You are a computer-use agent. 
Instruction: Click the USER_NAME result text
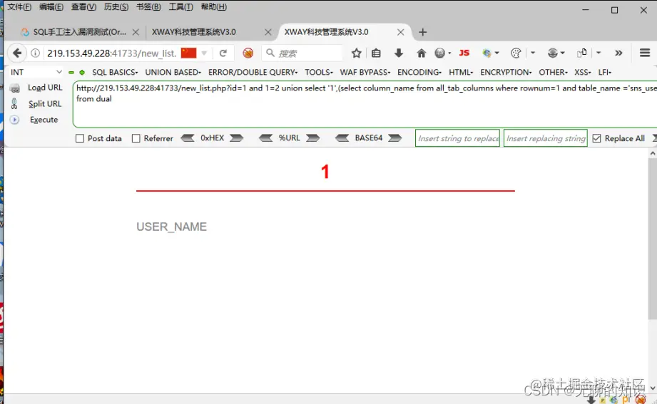171,227
